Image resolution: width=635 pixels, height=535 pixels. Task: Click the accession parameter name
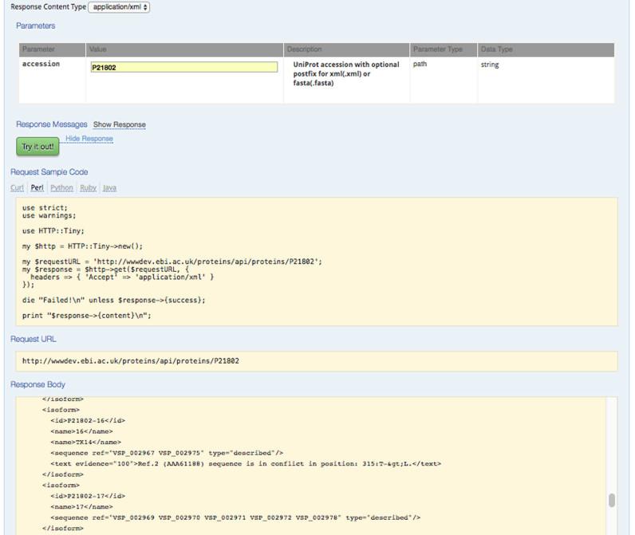click(41, 65)
